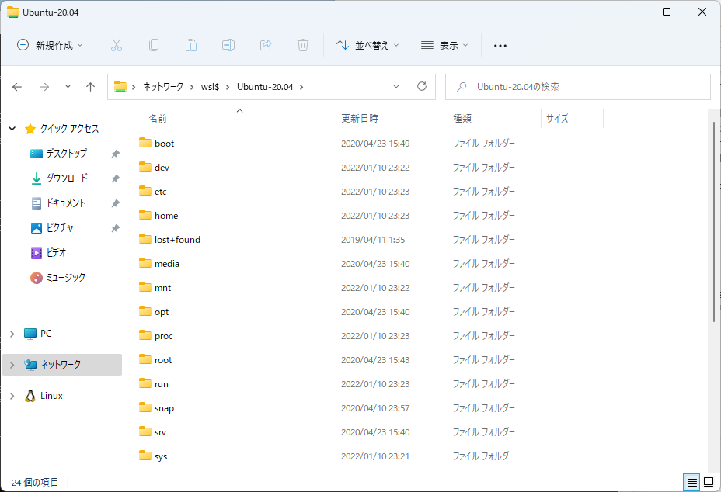
Task: Open recent locations dropdown arrow
Action: [68, 87]
